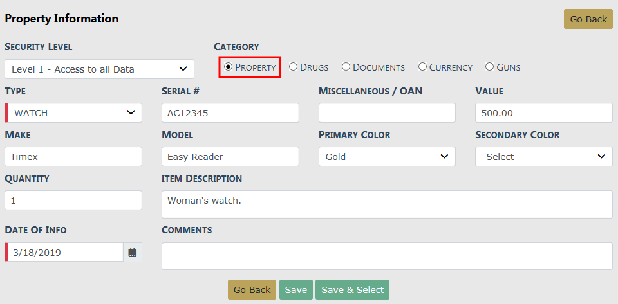Open the Security Level dropdown
Image resolution: width=618 pixels, height=304 pixels.
pos(99,69)
